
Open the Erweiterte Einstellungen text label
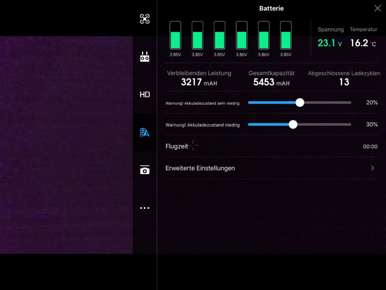click(x=200, y=168)
